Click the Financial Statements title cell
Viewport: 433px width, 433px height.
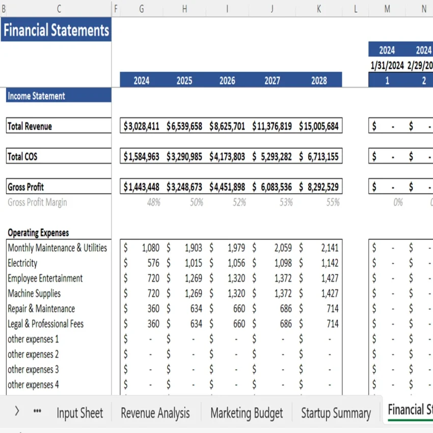pos(56,30)
